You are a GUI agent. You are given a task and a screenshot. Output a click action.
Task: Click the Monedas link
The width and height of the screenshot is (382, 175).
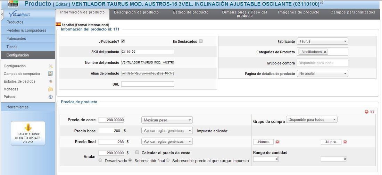11,89
